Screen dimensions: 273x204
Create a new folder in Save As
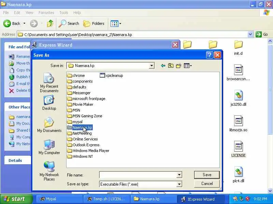point(179,66)
